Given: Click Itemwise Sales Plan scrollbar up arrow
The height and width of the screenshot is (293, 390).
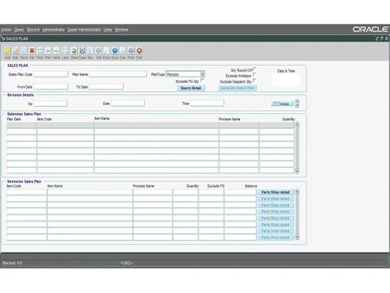Looking at the screenshot, I should point(297,192).
